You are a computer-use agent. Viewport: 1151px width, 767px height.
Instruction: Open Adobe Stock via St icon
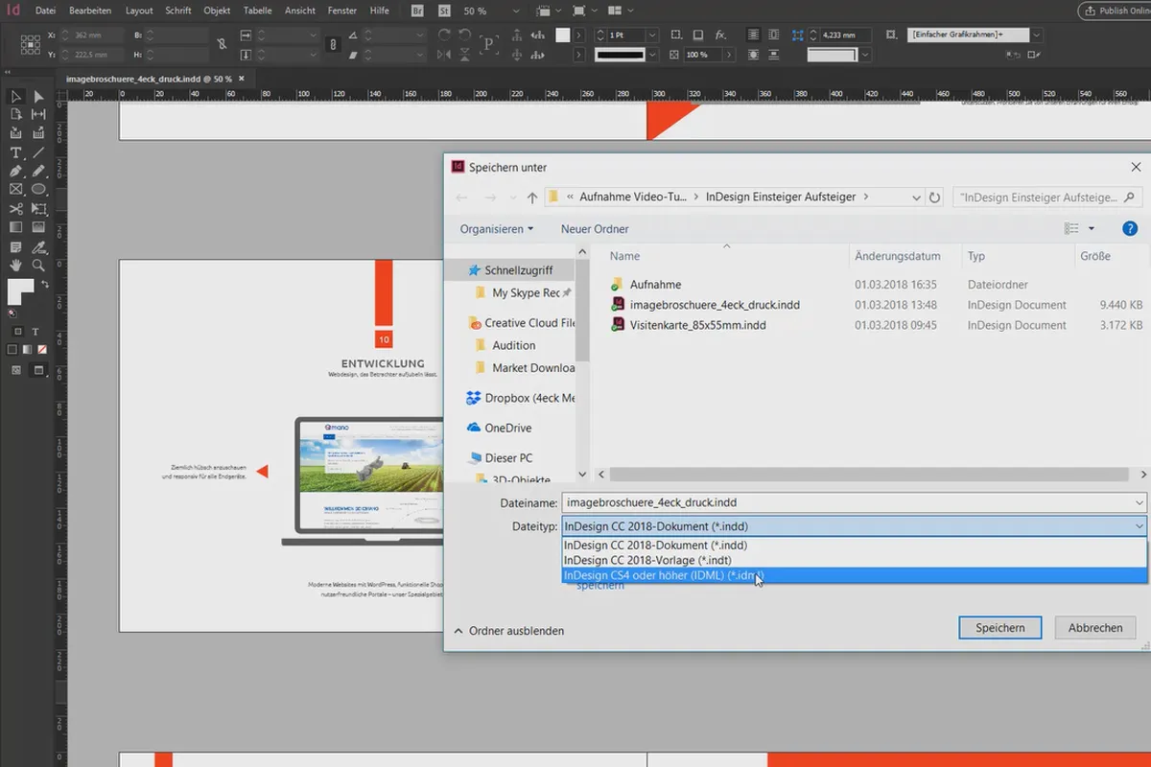445,11
